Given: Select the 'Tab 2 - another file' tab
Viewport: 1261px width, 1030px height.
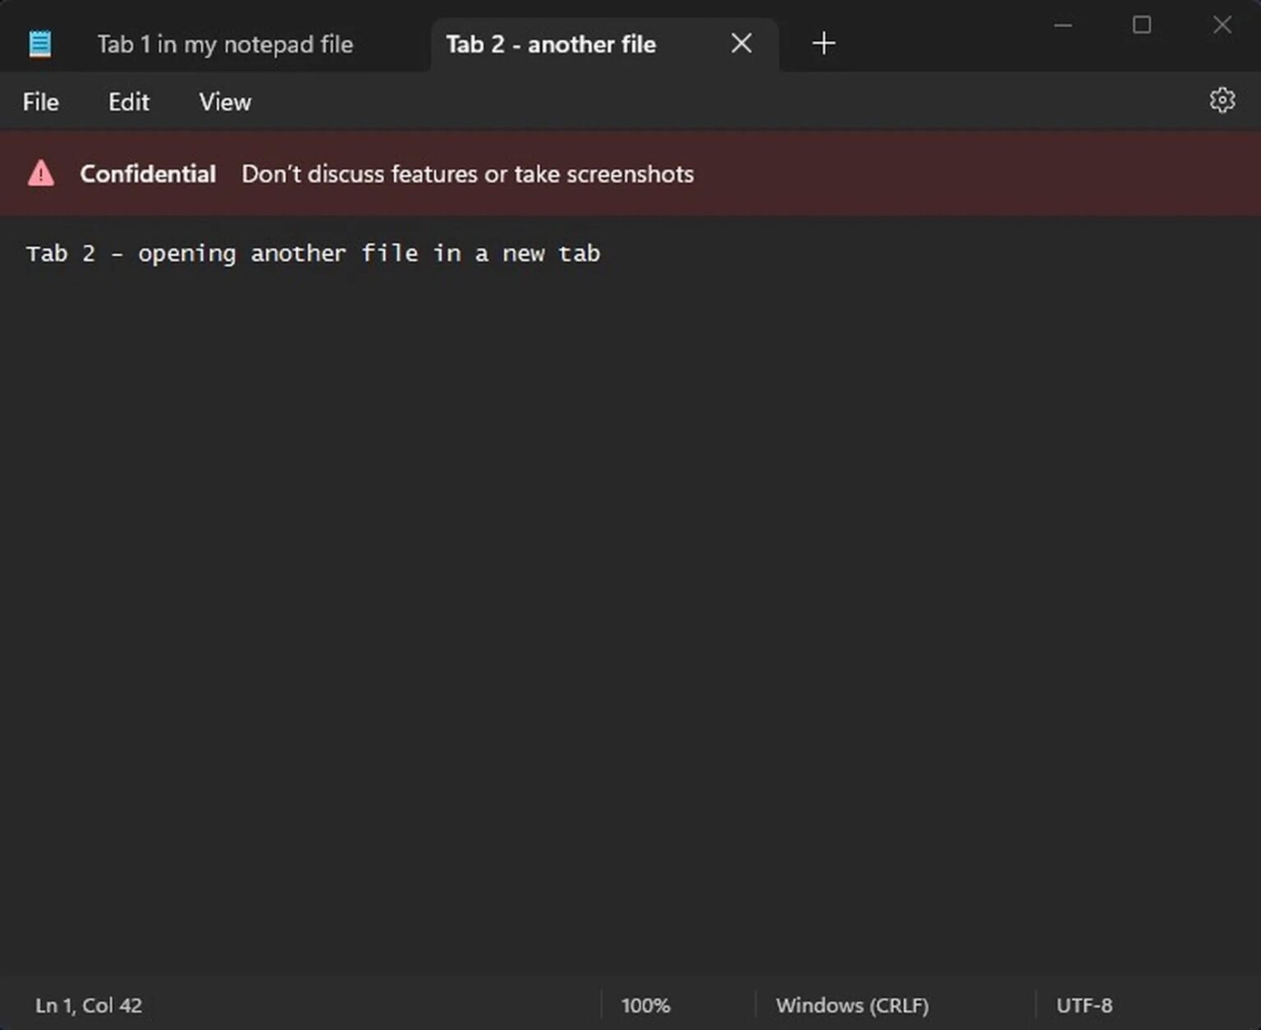Looking at the screenshot, I should click(x=550, y=44).
